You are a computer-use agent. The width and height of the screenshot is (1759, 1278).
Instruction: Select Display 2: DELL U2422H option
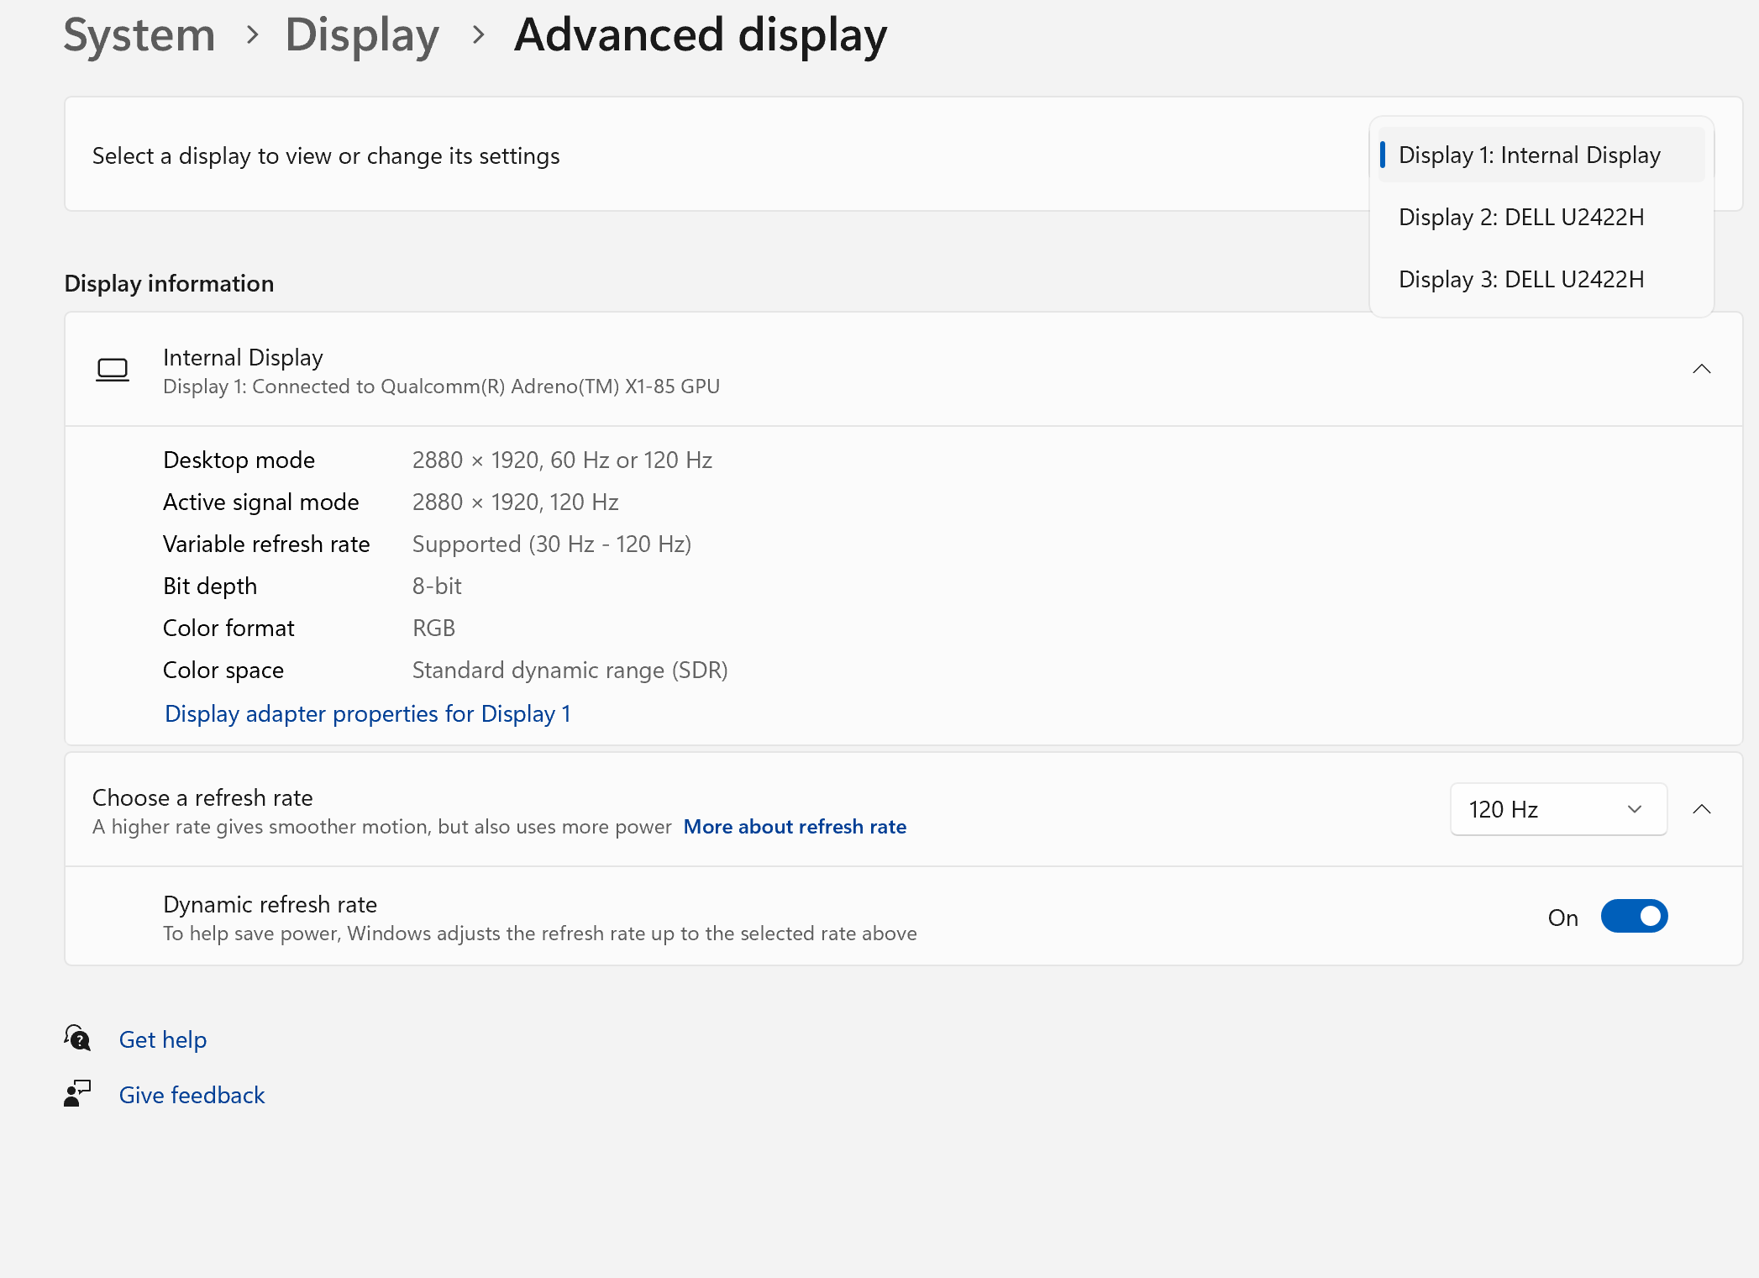point(1520,218)
